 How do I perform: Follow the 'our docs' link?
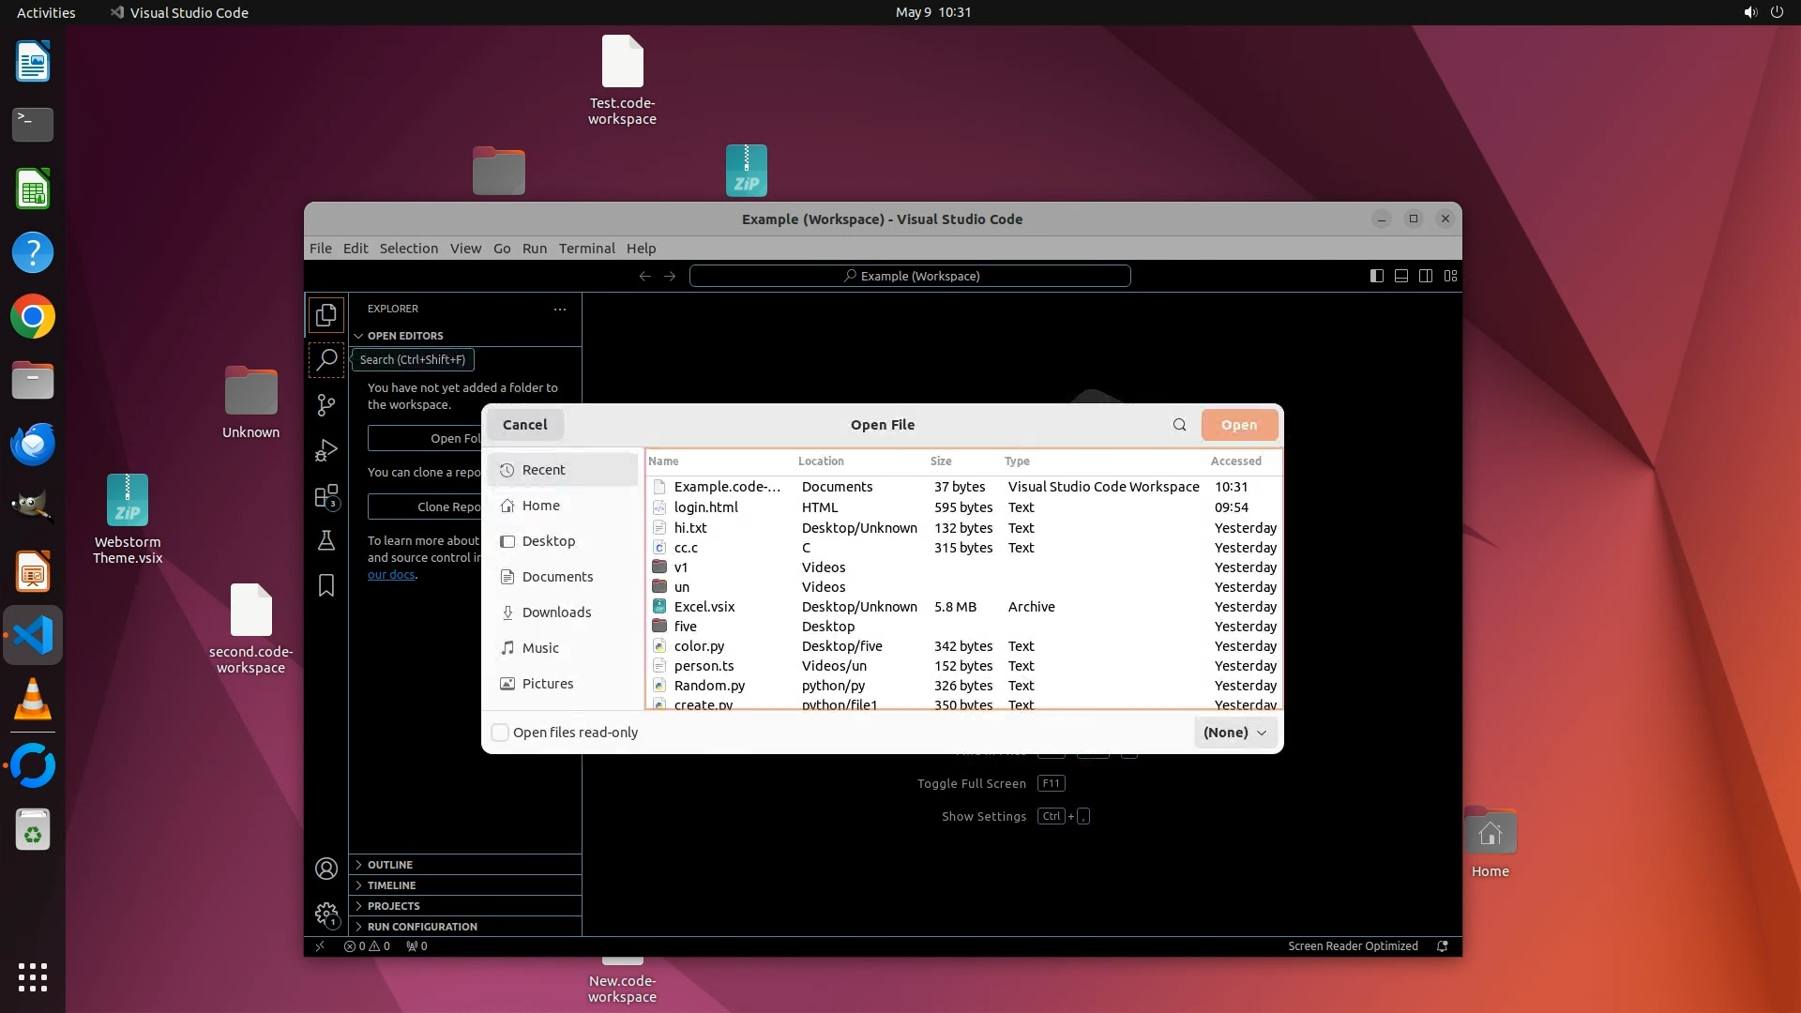[390, 574]
